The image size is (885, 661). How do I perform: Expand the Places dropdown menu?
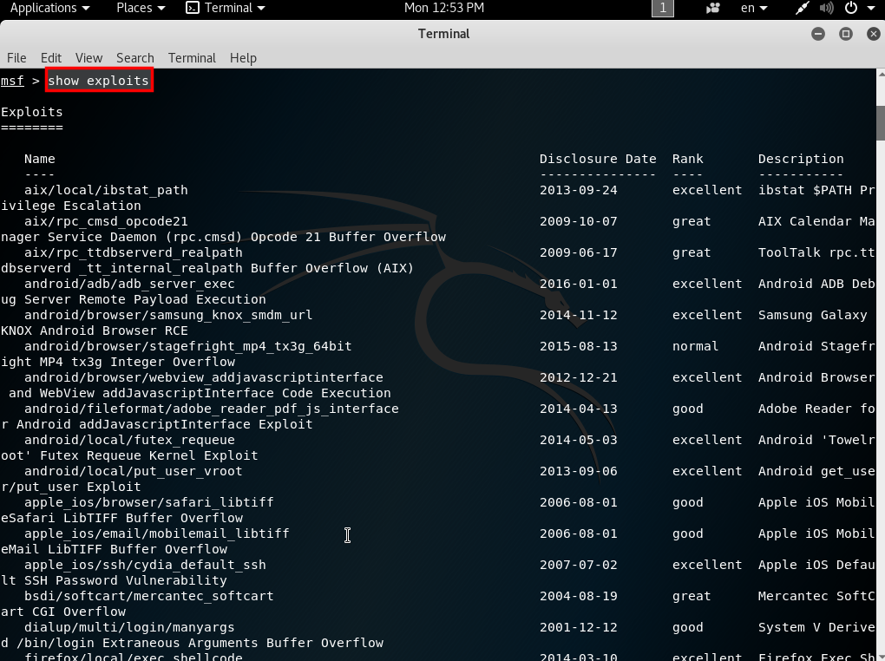coord(140,8)
